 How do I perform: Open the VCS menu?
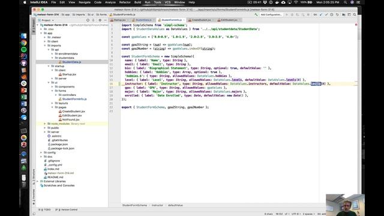pos(167,2)
